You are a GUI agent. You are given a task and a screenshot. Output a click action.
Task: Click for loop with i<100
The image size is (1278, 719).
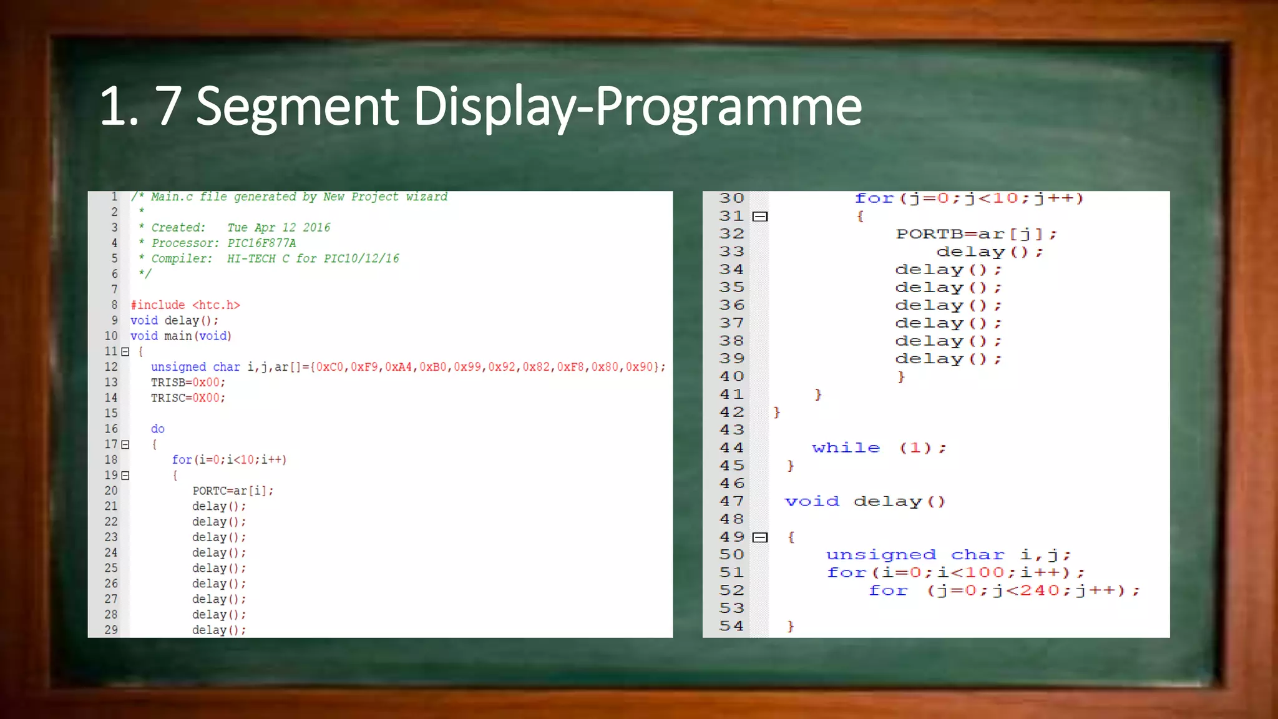tap(955, 572)
